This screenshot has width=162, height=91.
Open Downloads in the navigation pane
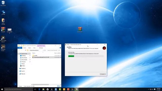tap(24, 58)
